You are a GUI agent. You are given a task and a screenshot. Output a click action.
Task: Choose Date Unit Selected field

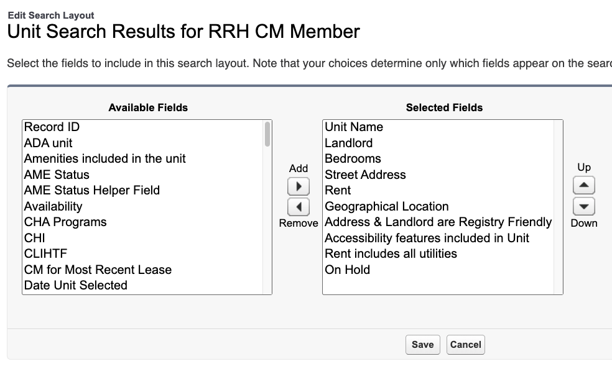[75, 285]
